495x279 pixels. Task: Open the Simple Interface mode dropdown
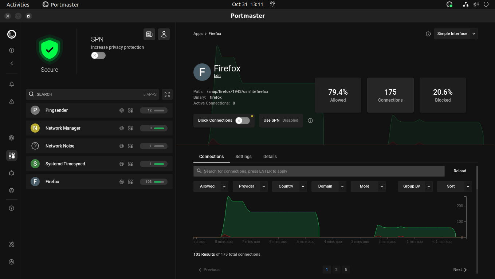coord(456,34)
